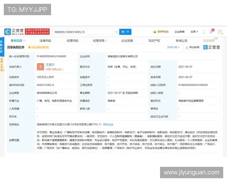Click 核准日期 value 2021-06-07
227x182 pixels.
pos(185,77)
